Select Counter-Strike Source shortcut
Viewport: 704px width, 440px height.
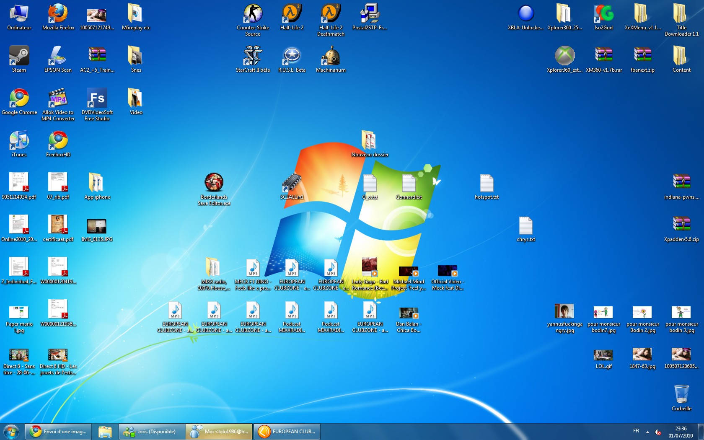253,20
